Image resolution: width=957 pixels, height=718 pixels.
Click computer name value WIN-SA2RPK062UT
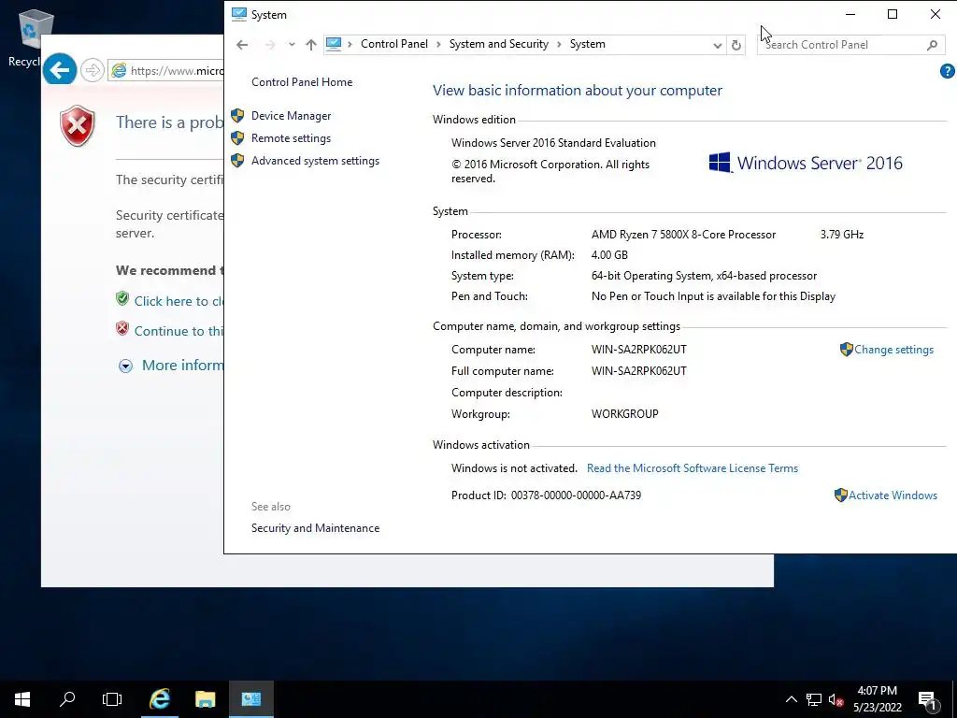tap(638, 350)
